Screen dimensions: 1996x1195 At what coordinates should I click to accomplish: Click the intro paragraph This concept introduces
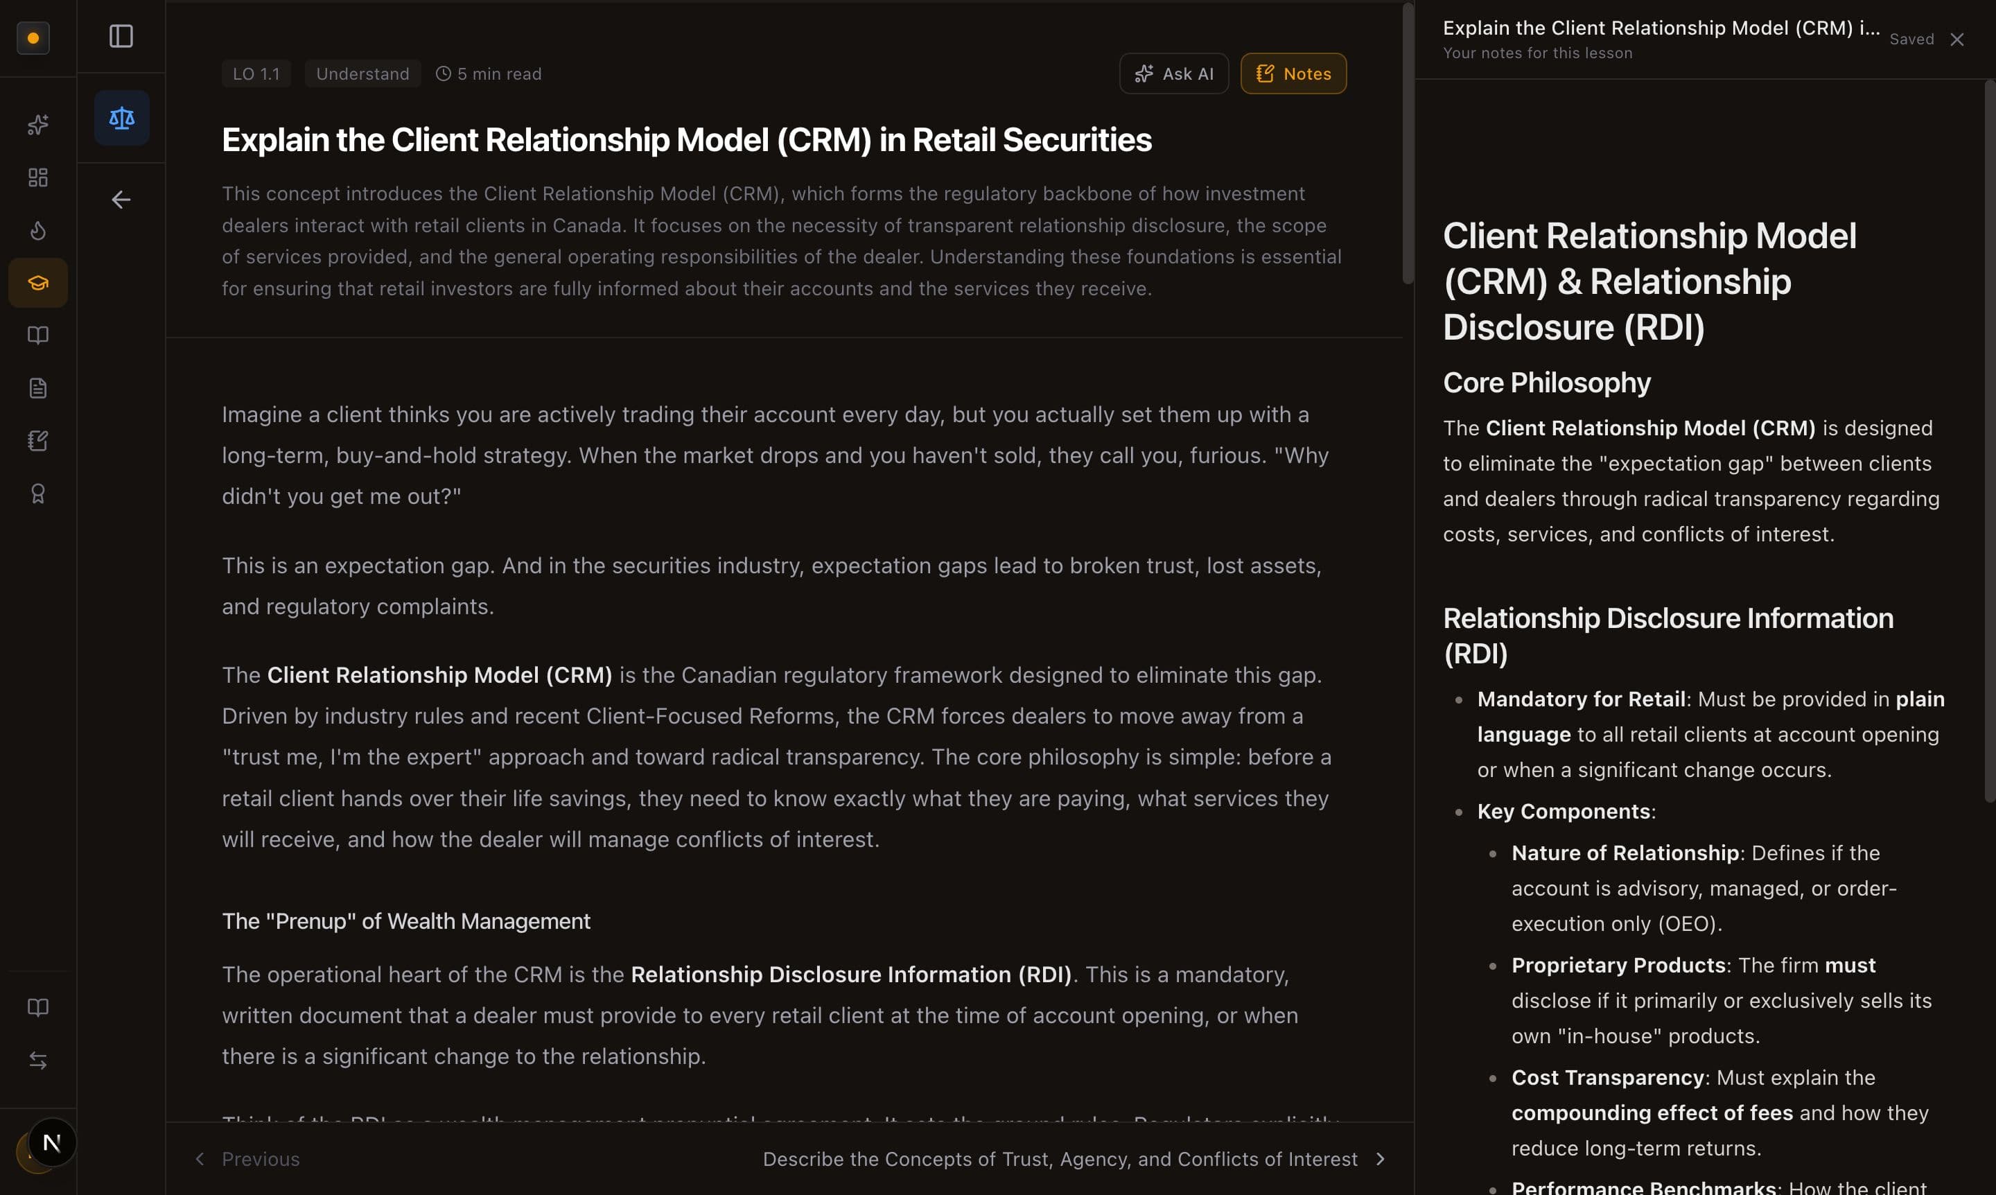click(782, 241)
